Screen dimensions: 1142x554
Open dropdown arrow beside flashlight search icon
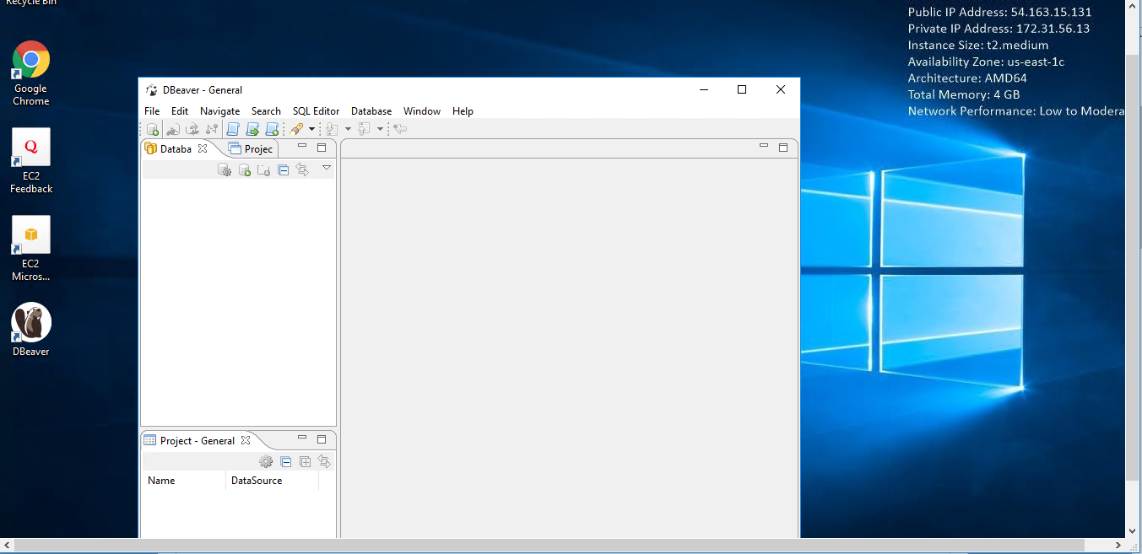(311, 129)
